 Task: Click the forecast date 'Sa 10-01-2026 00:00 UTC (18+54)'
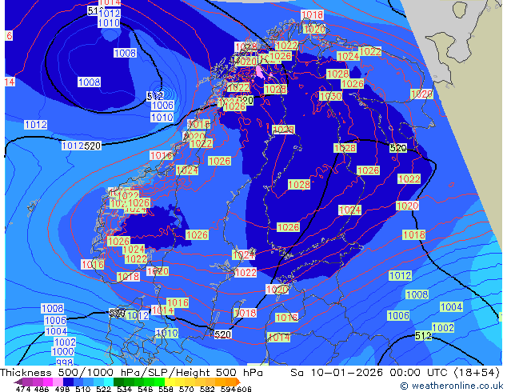pyautogui.click(x=395, y=373)
